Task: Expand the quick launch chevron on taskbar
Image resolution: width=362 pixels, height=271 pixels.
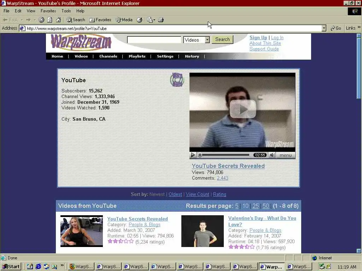Action: tap(62, 265)
